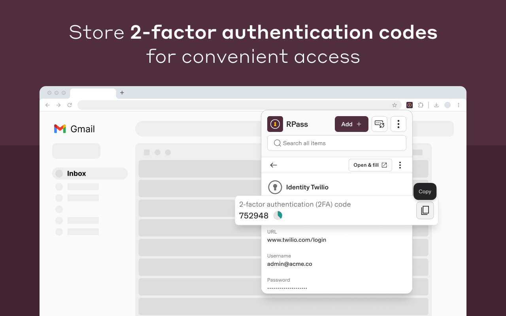The image size is (506, 316).
Task: Go back to the RPass item list
Action: click(x=274, y=165)
